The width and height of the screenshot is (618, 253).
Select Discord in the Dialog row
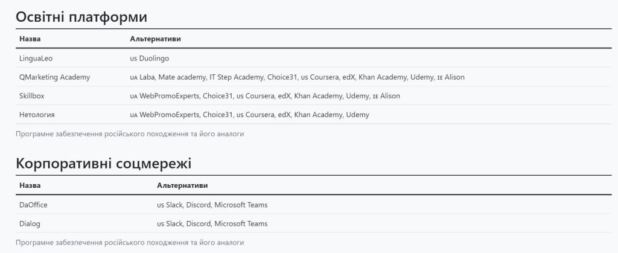point(199,224)
